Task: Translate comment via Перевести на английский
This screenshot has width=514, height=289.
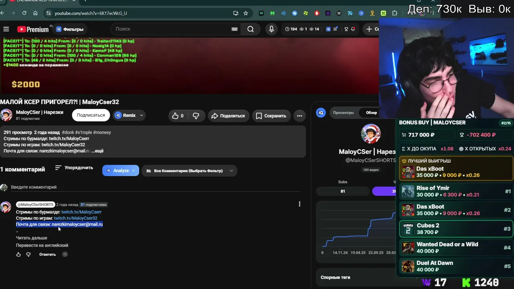Action: [42, 245]
